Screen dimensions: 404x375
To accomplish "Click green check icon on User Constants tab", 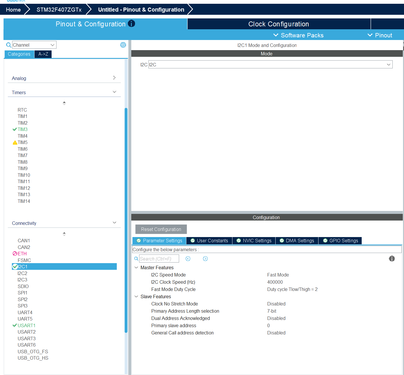I will (192, 241).
